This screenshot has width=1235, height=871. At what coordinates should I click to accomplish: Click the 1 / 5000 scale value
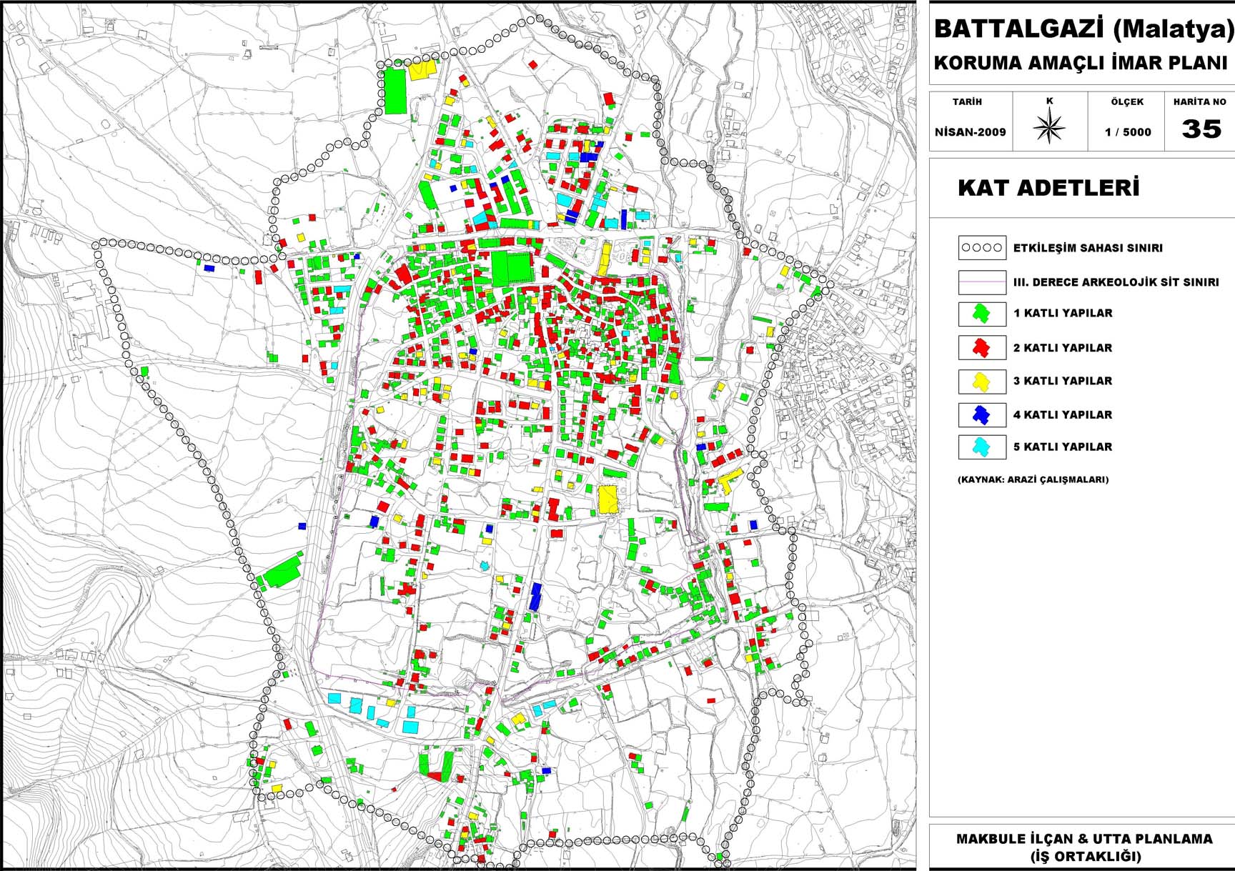pyautogui.click(x=1128, y=132)
